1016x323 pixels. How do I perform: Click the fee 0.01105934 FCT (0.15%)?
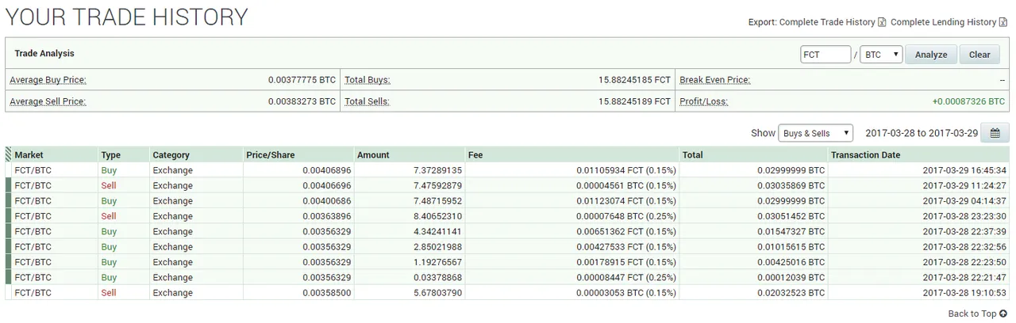pyautogui.click(x=626, y=170)
